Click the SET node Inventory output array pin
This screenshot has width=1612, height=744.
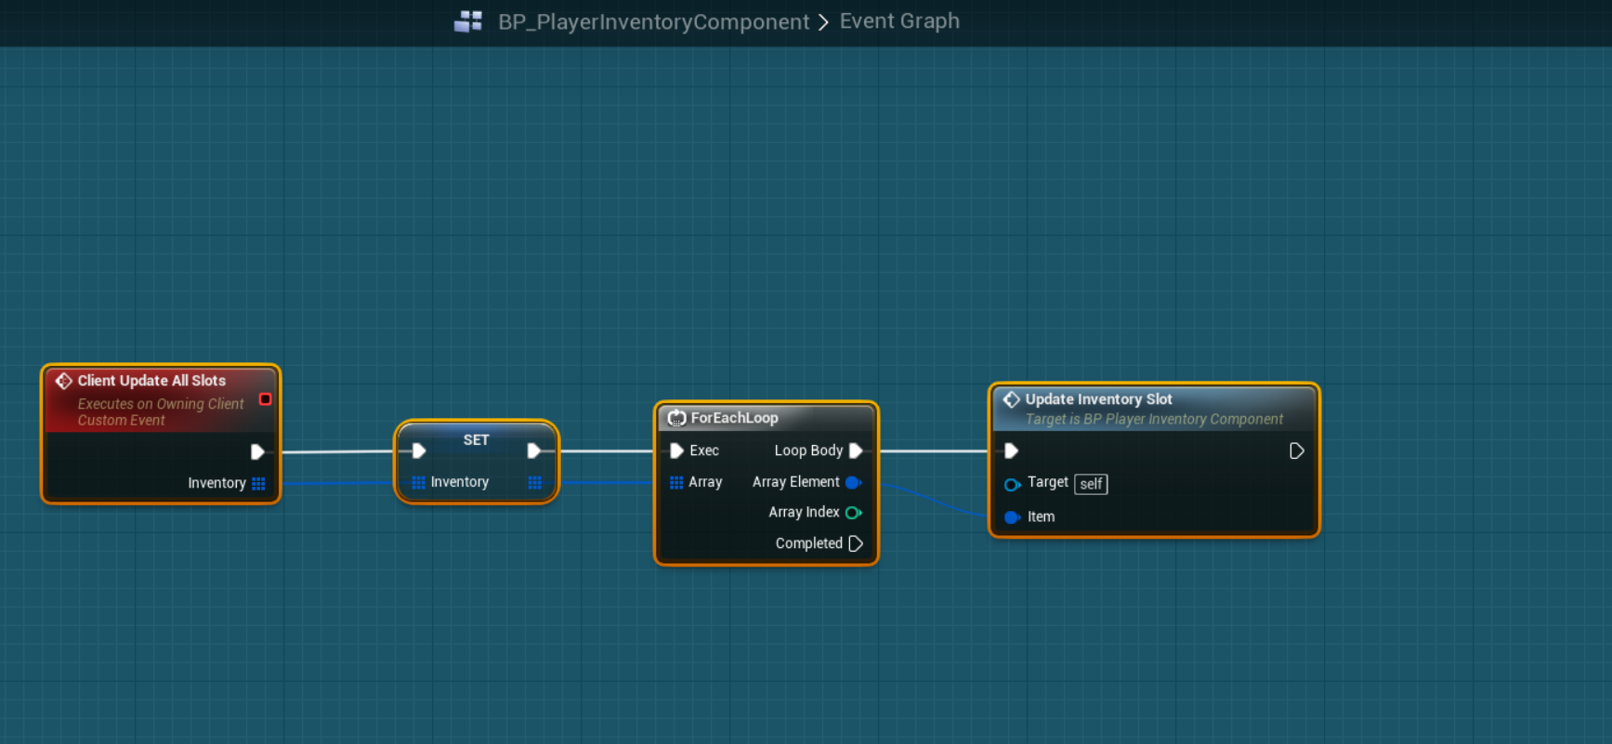click(534, 482)
